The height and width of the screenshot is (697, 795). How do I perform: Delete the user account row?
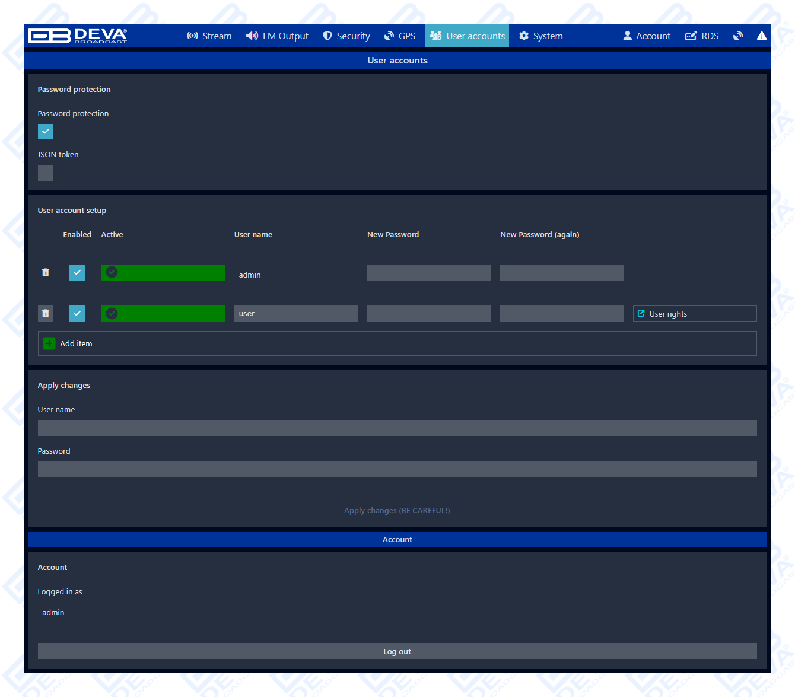coord(46,314)
